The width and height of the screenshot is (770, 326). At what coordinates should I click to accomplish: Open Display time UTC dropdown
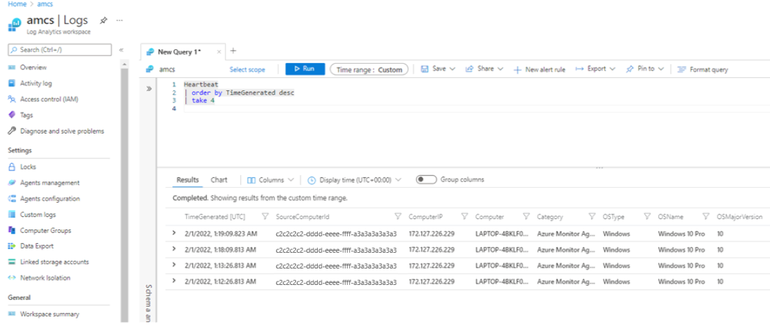coord(353,180)
